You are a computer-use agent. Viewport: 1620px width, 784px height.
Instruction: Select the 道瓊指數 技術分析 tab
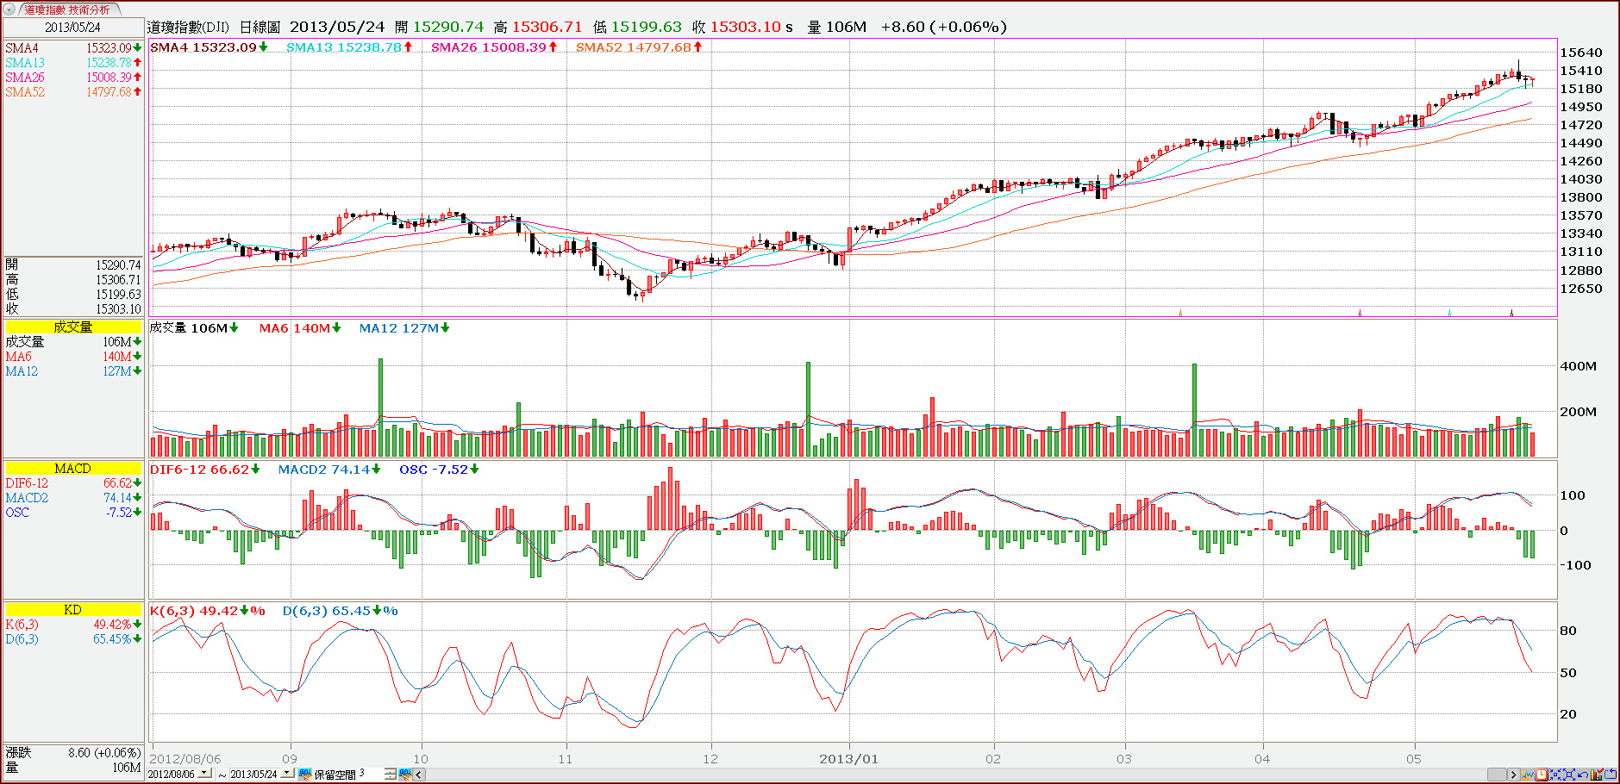pos(67,9)
